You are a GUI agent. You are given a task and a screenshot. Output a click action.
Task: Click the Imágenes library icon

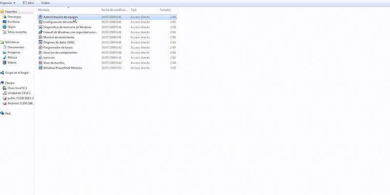point(4,53)
